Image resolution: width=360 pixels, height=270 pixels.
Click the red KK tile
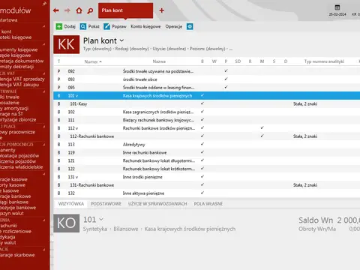click(67, 44)
